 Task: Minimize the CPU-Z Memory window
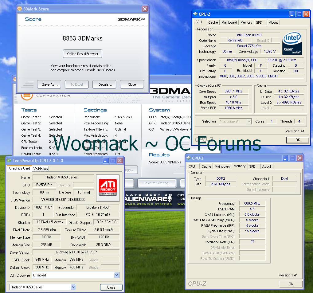click(285, 158)
